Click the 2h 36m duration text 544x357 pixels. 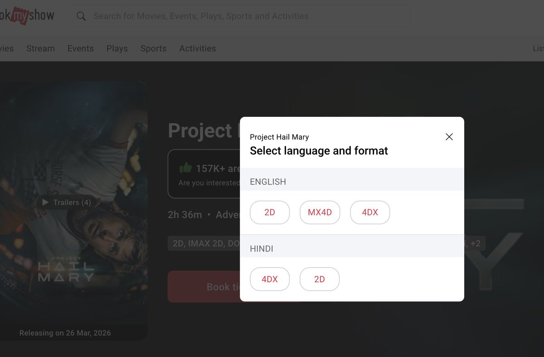[x=185, y=214]
